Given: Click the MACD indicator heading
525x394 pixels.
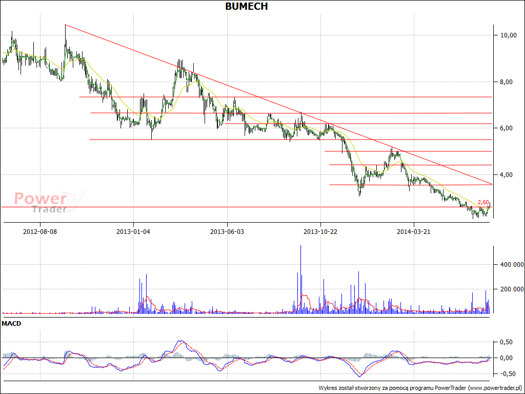Looking at the screenshot, I should click(11, 324).
